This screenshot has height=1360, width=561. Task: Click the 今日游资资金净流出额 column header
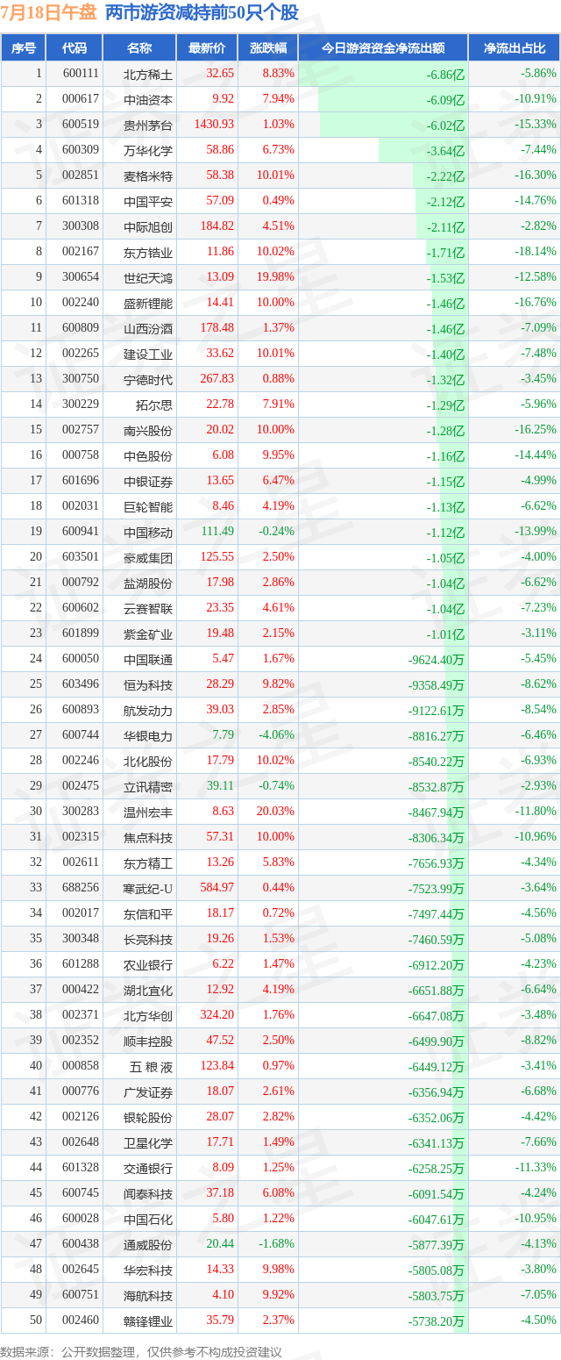(x=383, y=48)
